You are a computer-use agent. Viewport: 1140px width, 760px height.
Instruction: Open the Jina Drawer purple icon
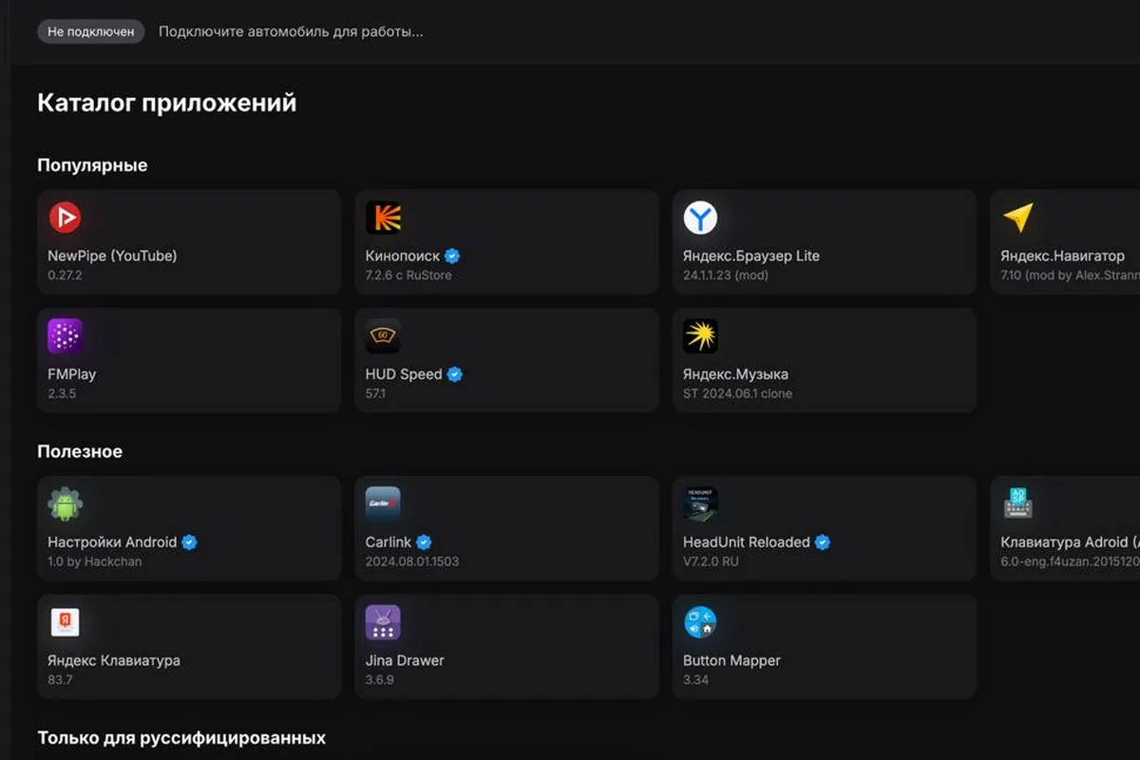[x=383, y=622]
